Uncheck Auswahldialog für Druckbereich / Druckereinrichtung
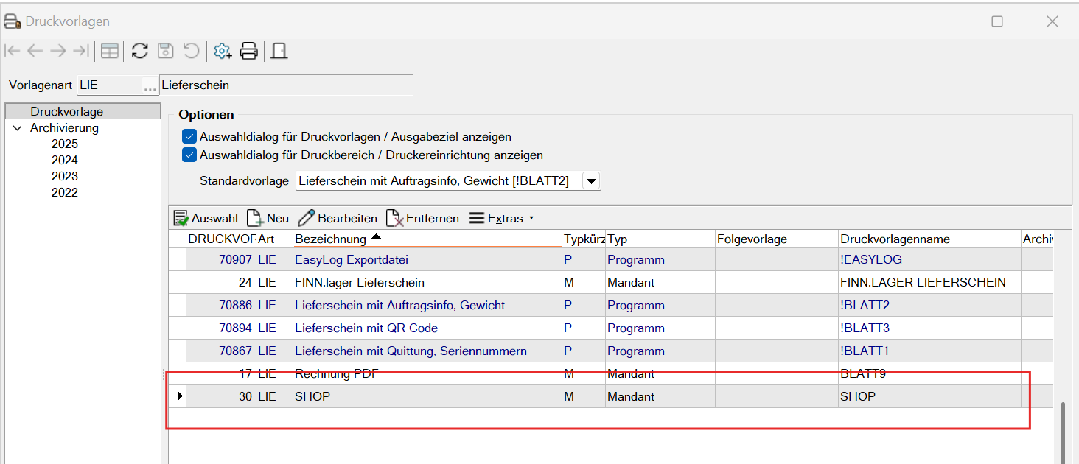1079x464 pixels. pos(189,155)
